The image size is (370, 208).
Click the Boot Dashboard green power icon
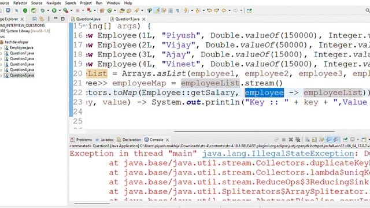[25, 10]
